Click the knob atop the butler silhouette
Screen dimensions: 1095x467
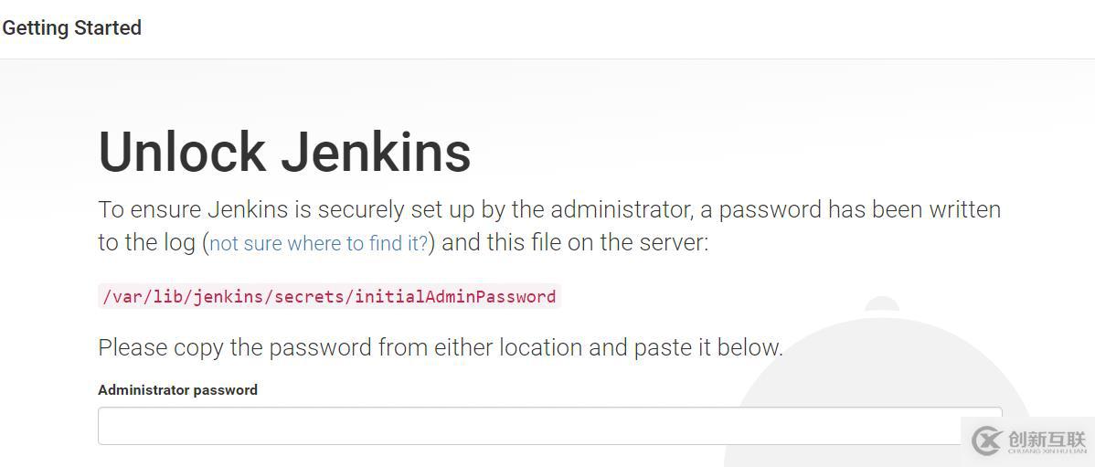881,304
